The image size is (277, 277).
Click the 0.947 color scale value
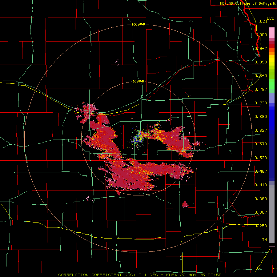pos(261,48)
